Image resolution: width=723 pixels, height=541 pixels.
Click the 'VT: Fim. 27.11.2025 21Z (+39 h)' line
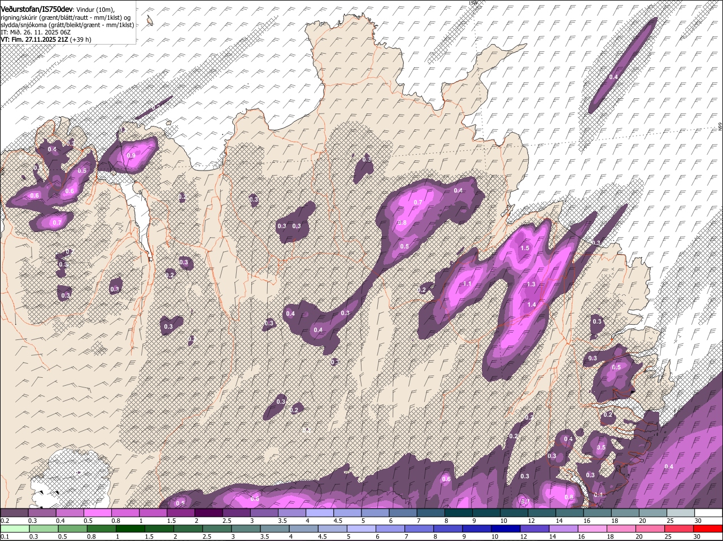click(46, 40)
